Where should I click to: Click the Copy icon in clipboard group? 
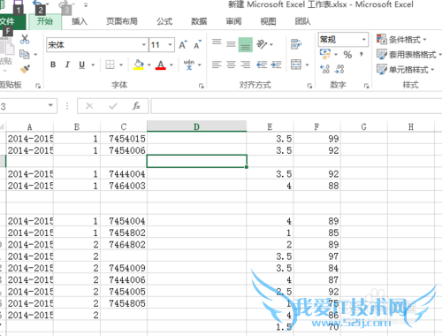tap(25, 54)
